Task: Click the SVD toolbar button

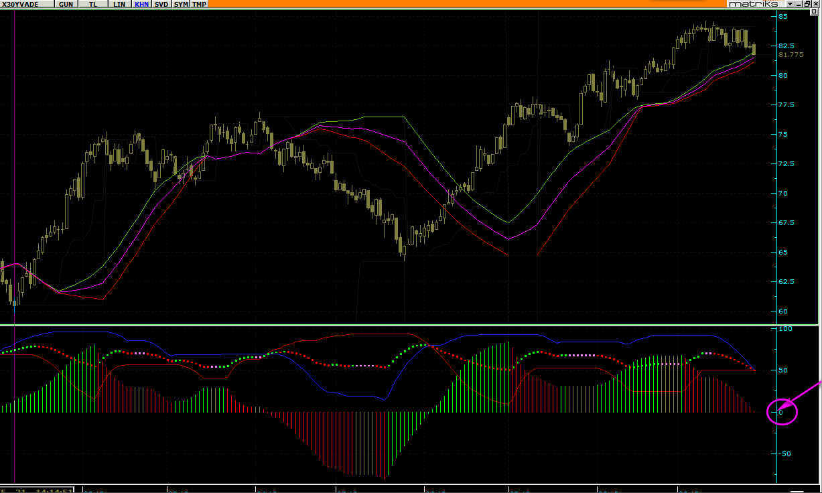Action: 161,4
